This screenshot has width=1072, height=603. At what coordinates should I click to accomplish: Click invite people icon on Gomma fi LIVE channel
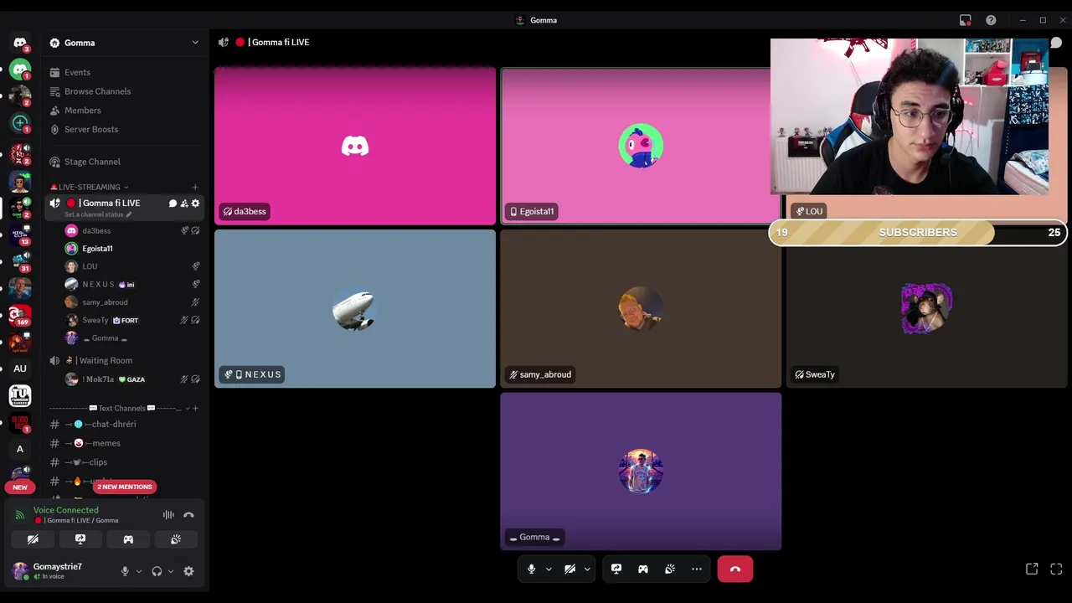[x=184, y=204]
